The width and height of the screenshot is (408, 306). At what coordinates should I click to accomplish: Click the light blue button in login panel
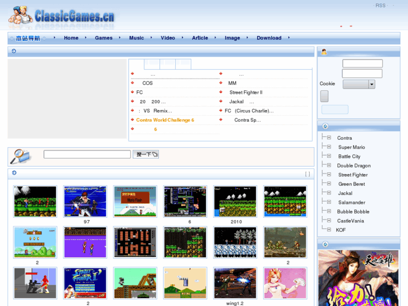[x=334, y=109]
